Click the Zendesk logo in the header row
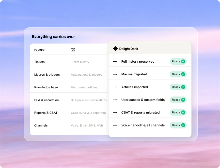 point(73,50)
